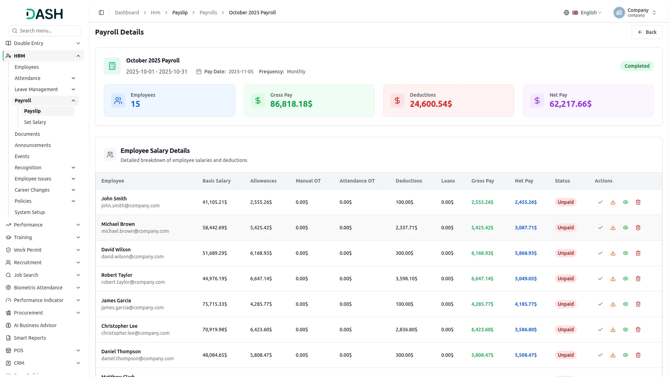
Task: Click the Completed status badge
Action: [x=637, y=66]
